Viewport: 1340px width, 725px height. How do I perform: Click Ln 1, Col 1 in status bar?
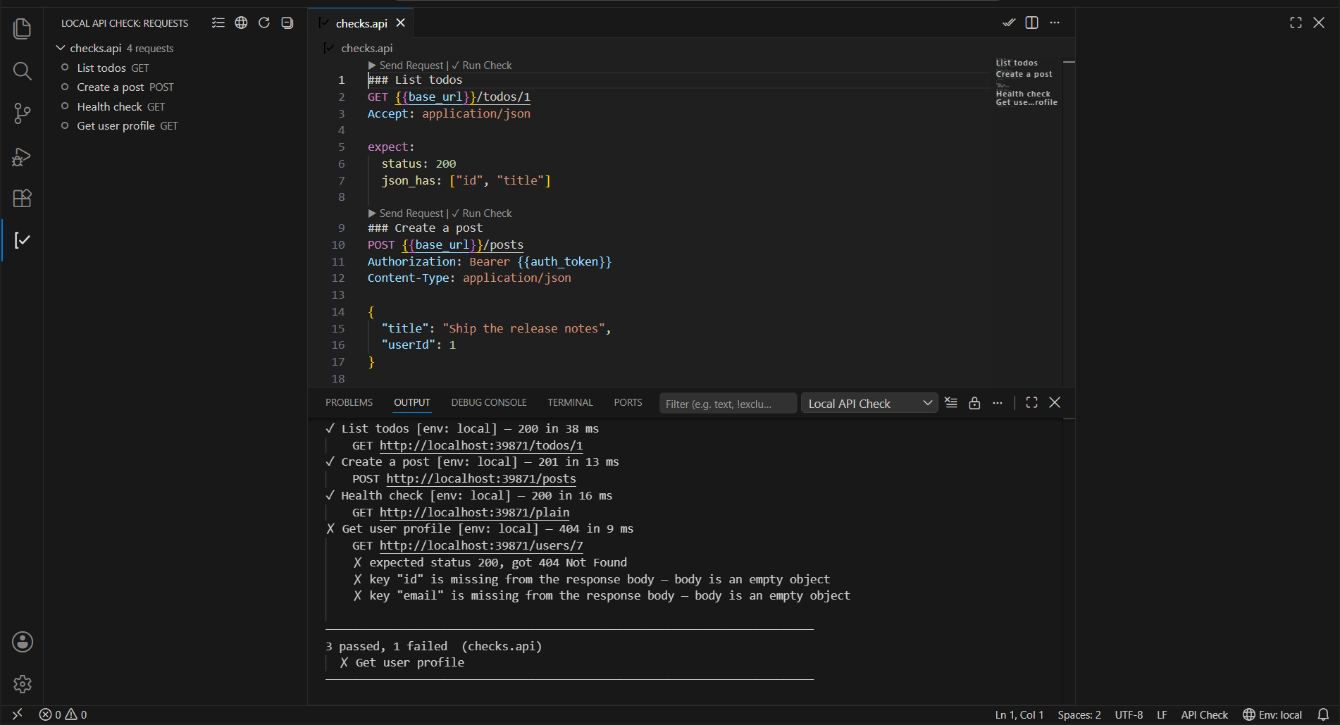coord(1019,714)
